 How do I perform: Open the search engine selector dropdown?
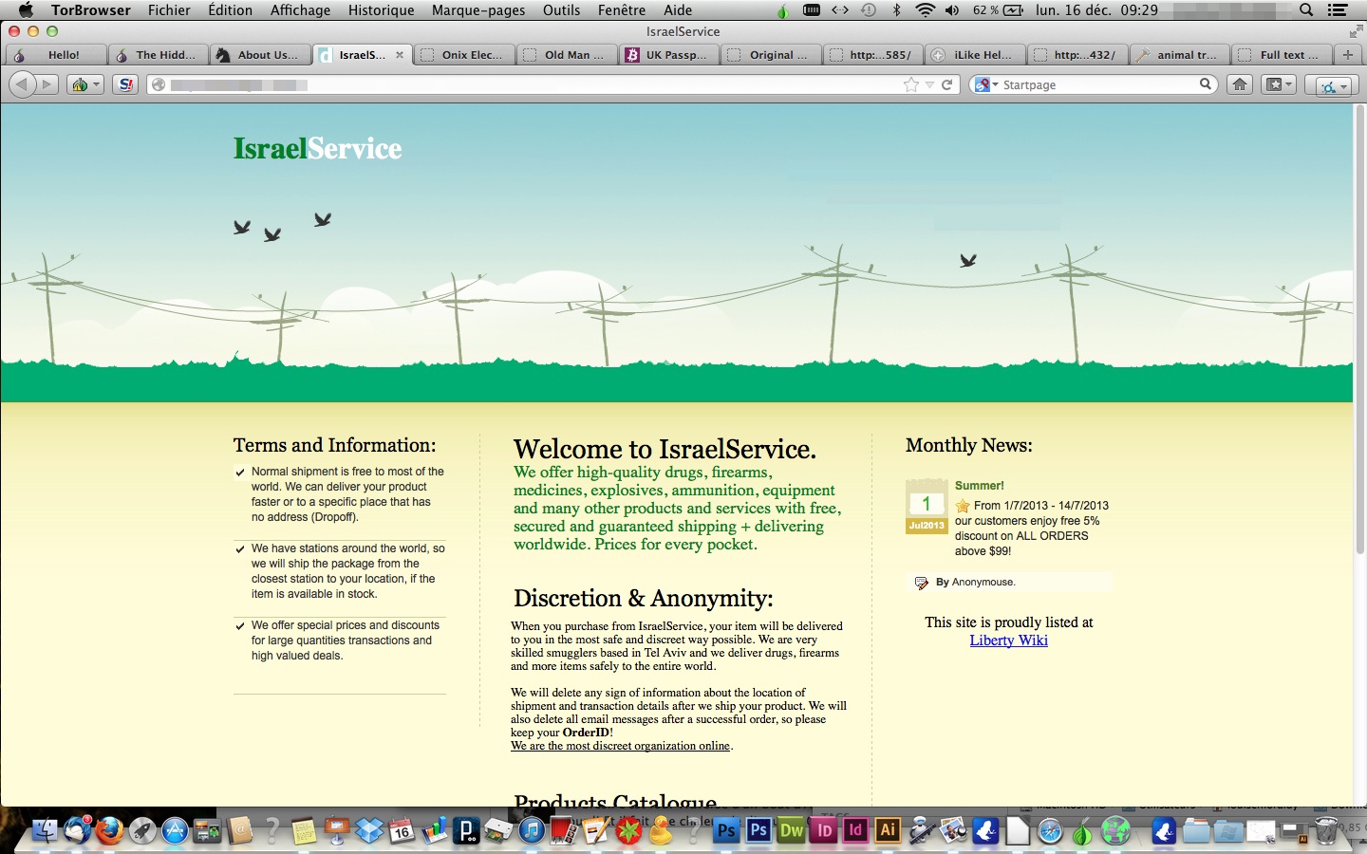986,84
